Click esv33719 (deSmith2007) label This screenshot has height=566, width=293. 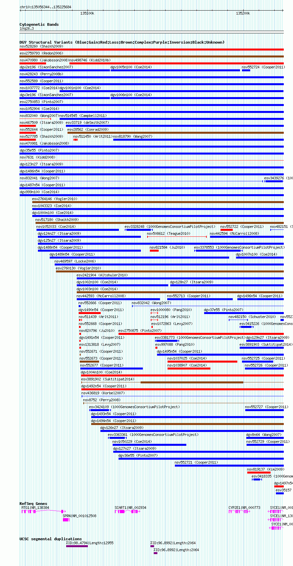point(87,123)
